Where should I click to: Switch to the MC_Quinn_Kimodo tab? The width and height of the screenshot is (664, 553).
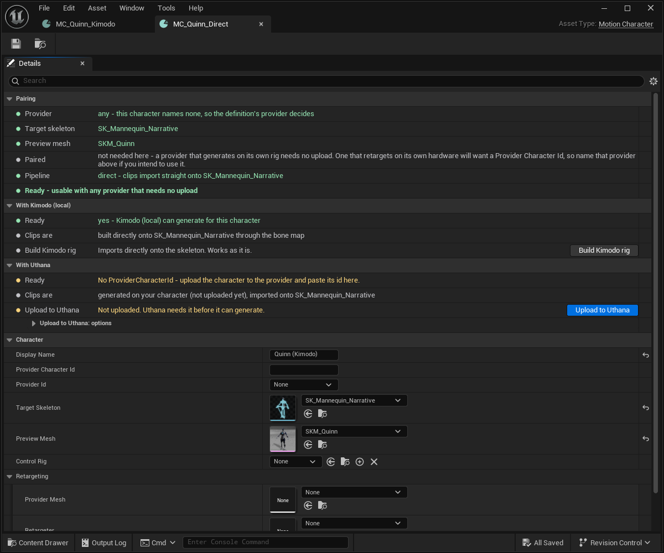coord(85,24)
